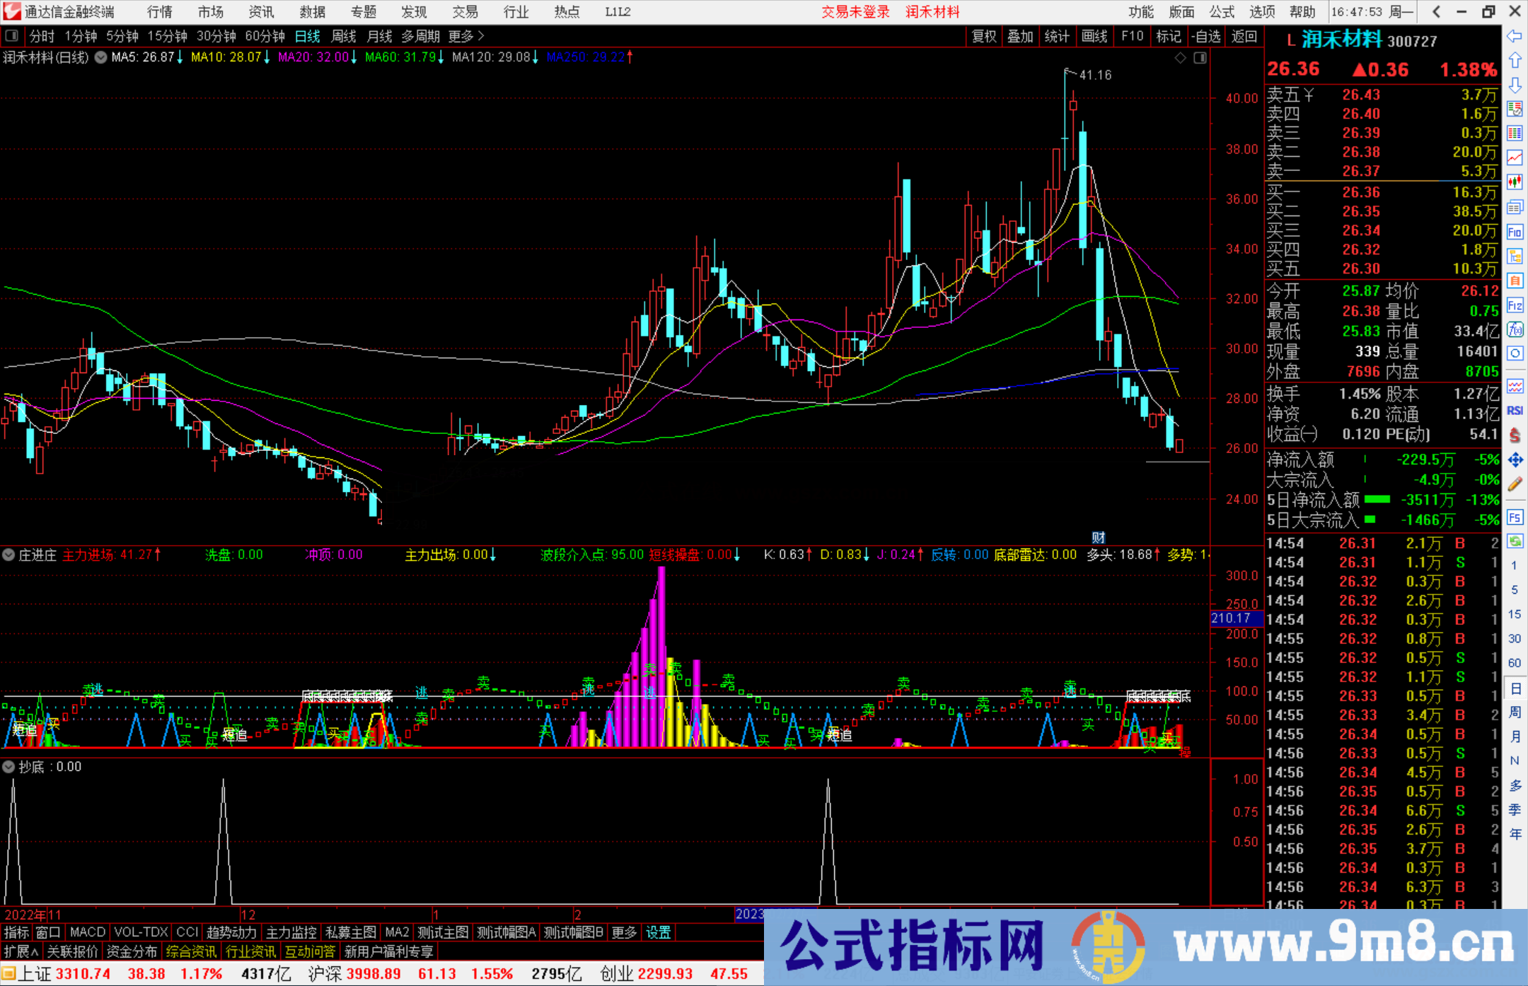Toggle 复权 price adjustment mode
The height and width of the screenshot is (986, 1528).
984,36
